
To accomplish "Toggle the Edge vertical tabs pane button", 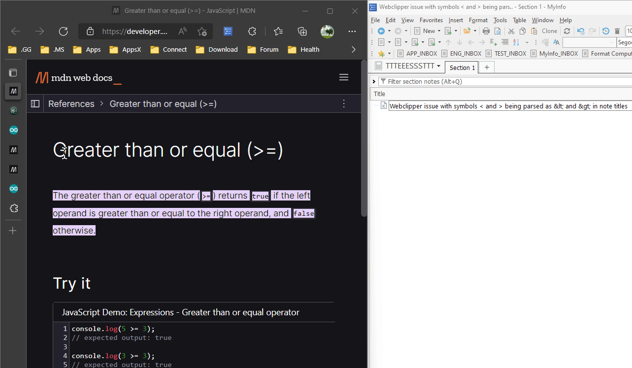I will pos(13,73).
